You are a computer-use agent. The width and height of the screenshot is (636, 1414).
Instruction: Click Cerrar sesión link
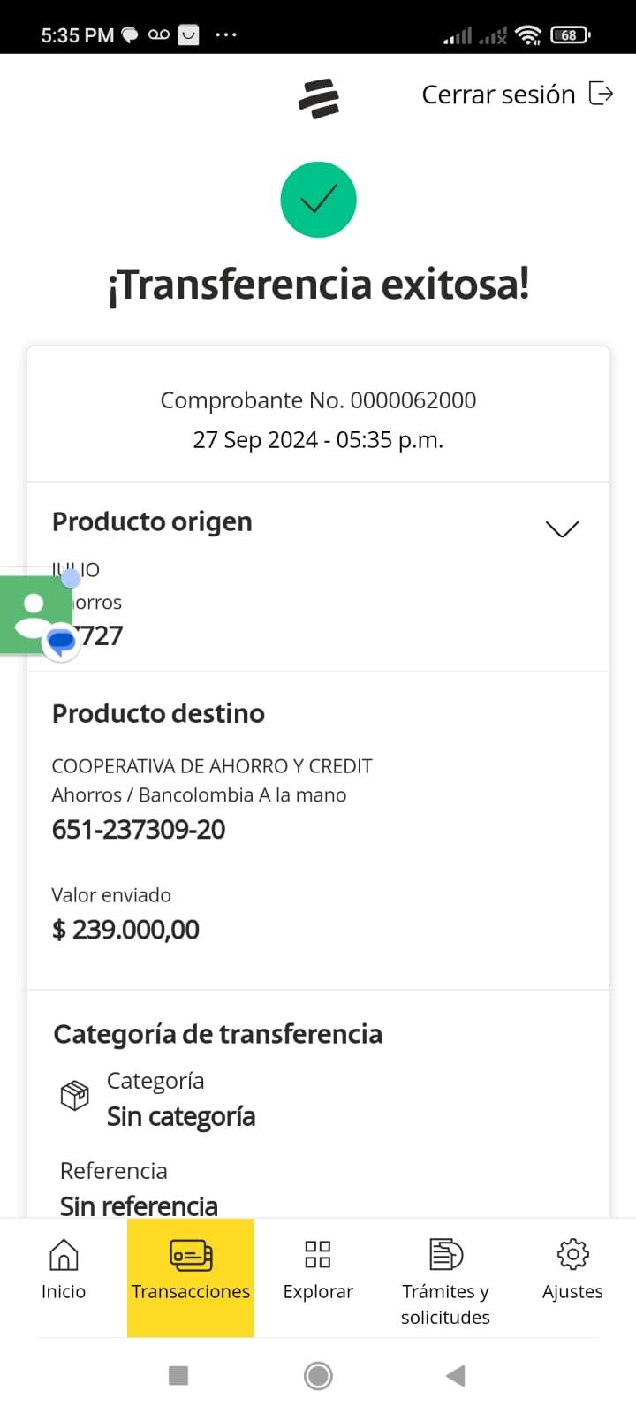tap(498, 95)
